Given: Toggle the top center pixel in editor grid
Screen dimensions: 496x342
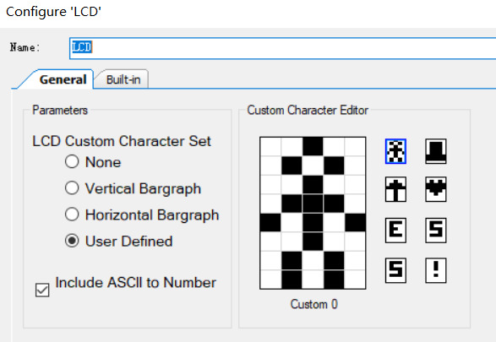Looking at the screenshot, I should [x=313, y=146].
